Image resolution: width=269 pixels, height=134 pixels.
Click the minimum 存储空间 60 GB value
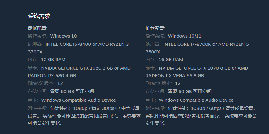tap(72, 92)
